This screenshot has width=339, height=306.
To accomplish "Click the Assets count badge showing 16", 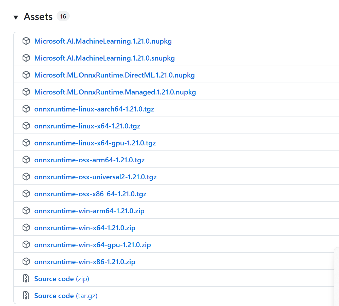I will [63, 16].
